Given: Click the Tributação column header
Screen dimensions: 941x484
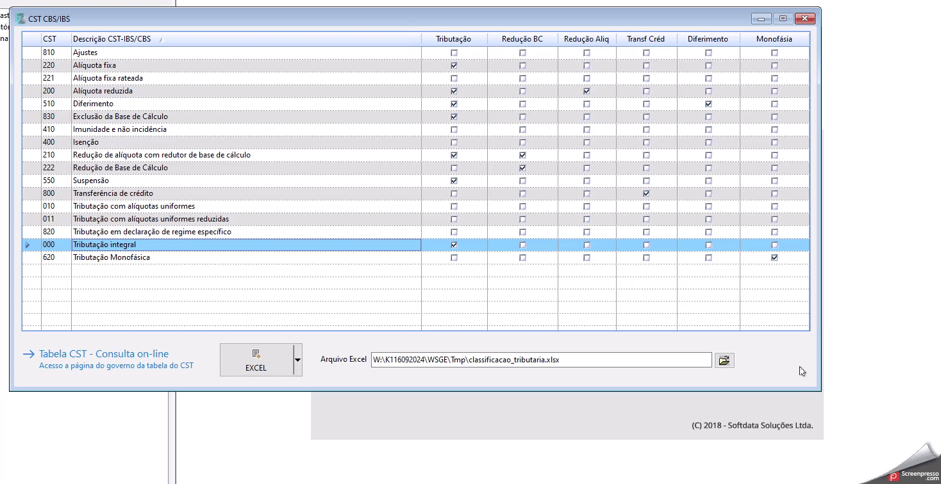Looking at the screenshot, I should coord(454,39).
